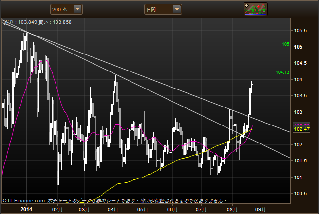Click the 09月 label on time axis
The width and height of the screenshot is (319, 214).
pos(260,209)
